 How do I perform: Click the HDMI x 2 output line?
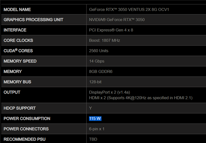(x=141, y=98)
